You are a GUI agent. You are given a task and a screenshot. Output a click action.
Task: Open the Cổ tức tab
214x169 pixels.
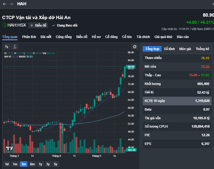coord(127,37)
